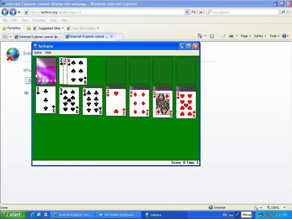This screenshot has width=292, height=219.
Task: Close the Solitaire window
Action: (x=196, y=46)
